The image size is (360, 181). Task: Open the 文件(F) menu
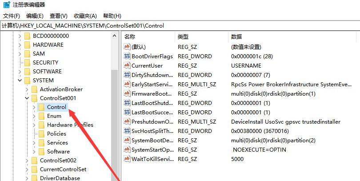click(12, 16)
